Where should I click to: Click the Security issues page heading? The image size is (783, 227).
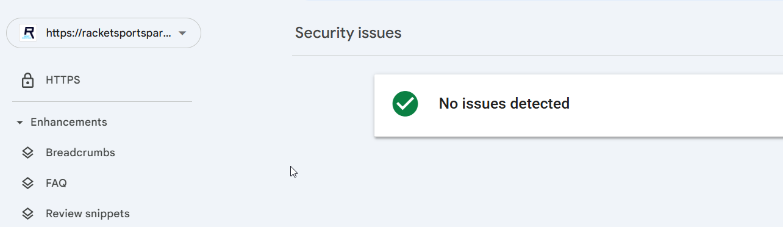[x=348, y=33]
